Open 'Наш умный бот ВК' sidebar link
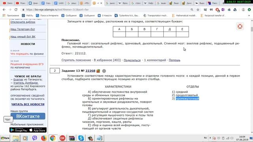Viewport: 253px width, 142px height. coord(23,37)
